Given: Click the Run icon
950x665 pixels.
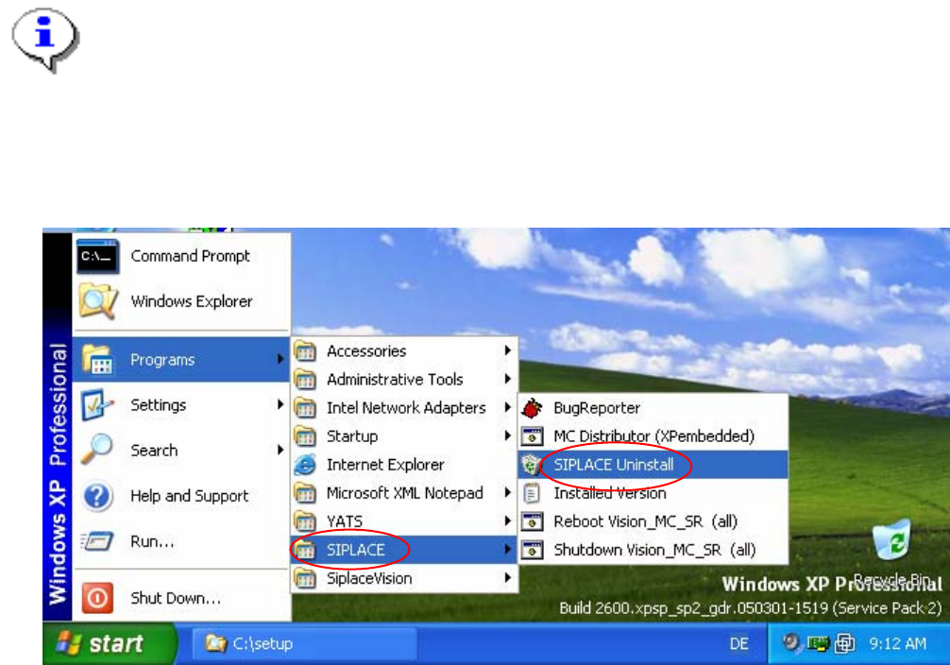Looking at the screenshot, I should coord(97,540).
